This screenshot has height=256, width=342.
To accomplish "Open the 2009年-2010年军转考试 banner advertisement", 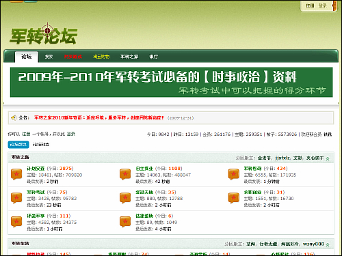I will (171, 82).
